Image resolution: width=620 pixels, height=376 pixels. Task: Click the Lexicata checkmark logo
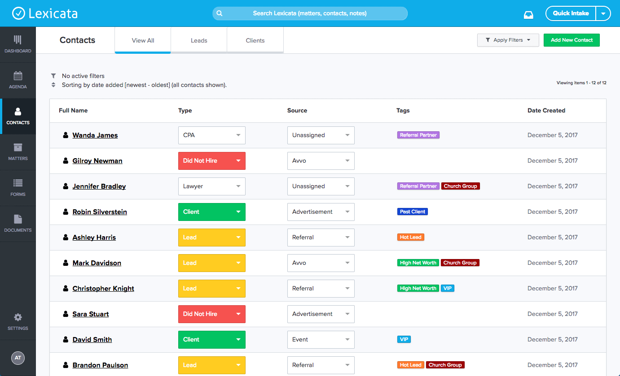click(x=18, y=13)
